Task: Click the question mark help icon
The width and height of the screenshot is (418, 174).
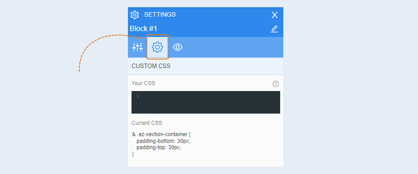Action: point(276,84)
